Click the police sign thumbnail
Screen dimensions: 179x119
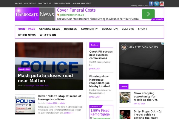[x=25, y=104]
